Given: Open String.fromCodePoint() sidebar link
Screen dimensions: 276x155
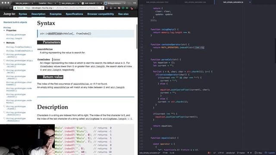Looking at the screenshot, I should pos(19,51).
